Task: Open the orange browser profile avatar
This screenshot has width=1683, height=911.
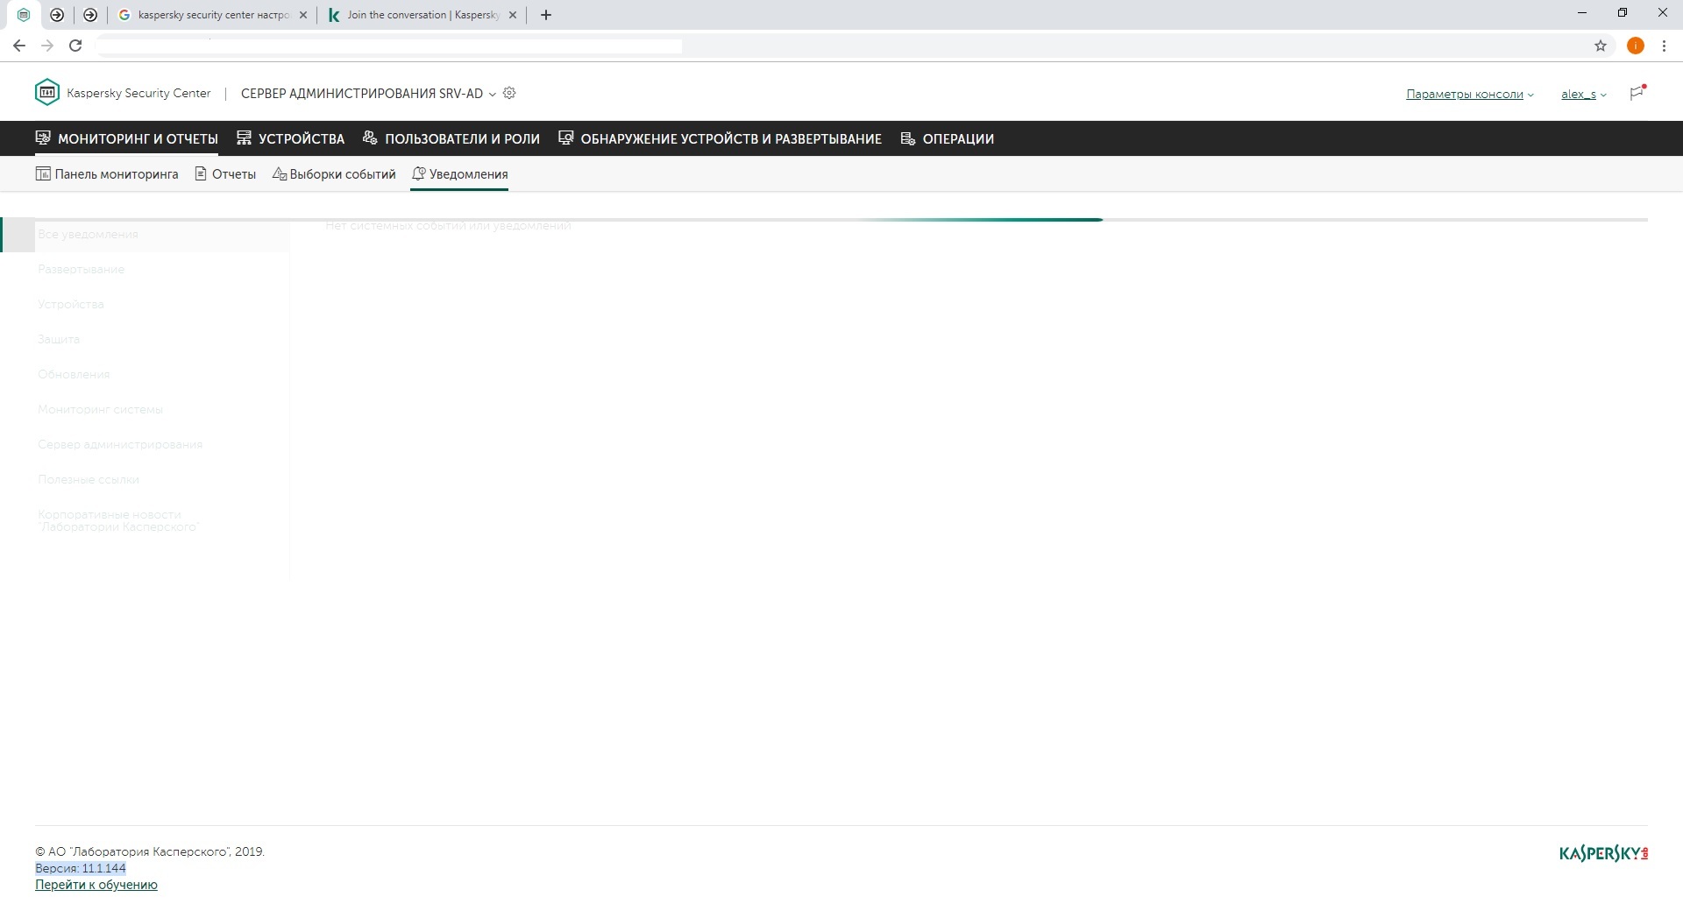Action: 1635,46
